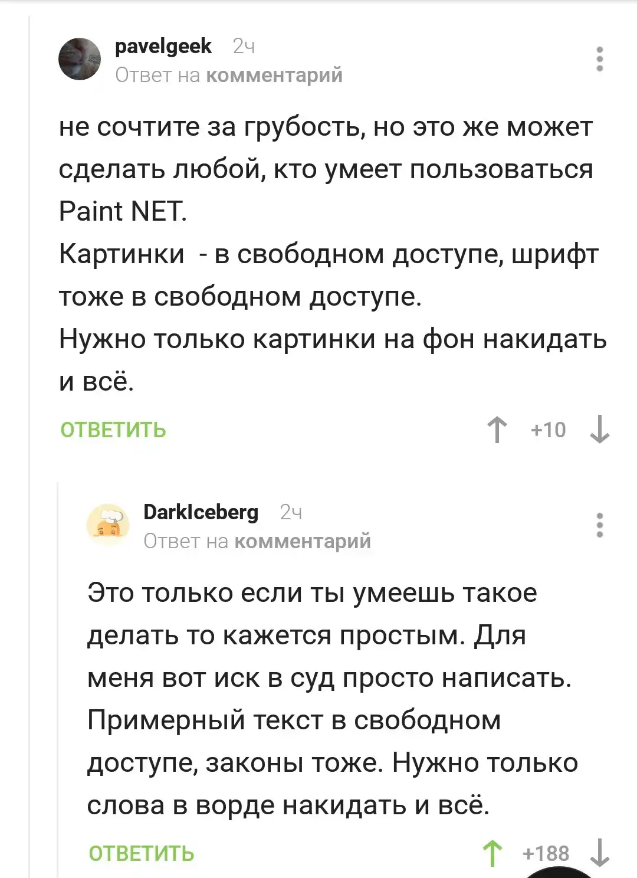Go to parent комментарий from pavelgeek's reply
Screen dimensions: 637x878
275,76
